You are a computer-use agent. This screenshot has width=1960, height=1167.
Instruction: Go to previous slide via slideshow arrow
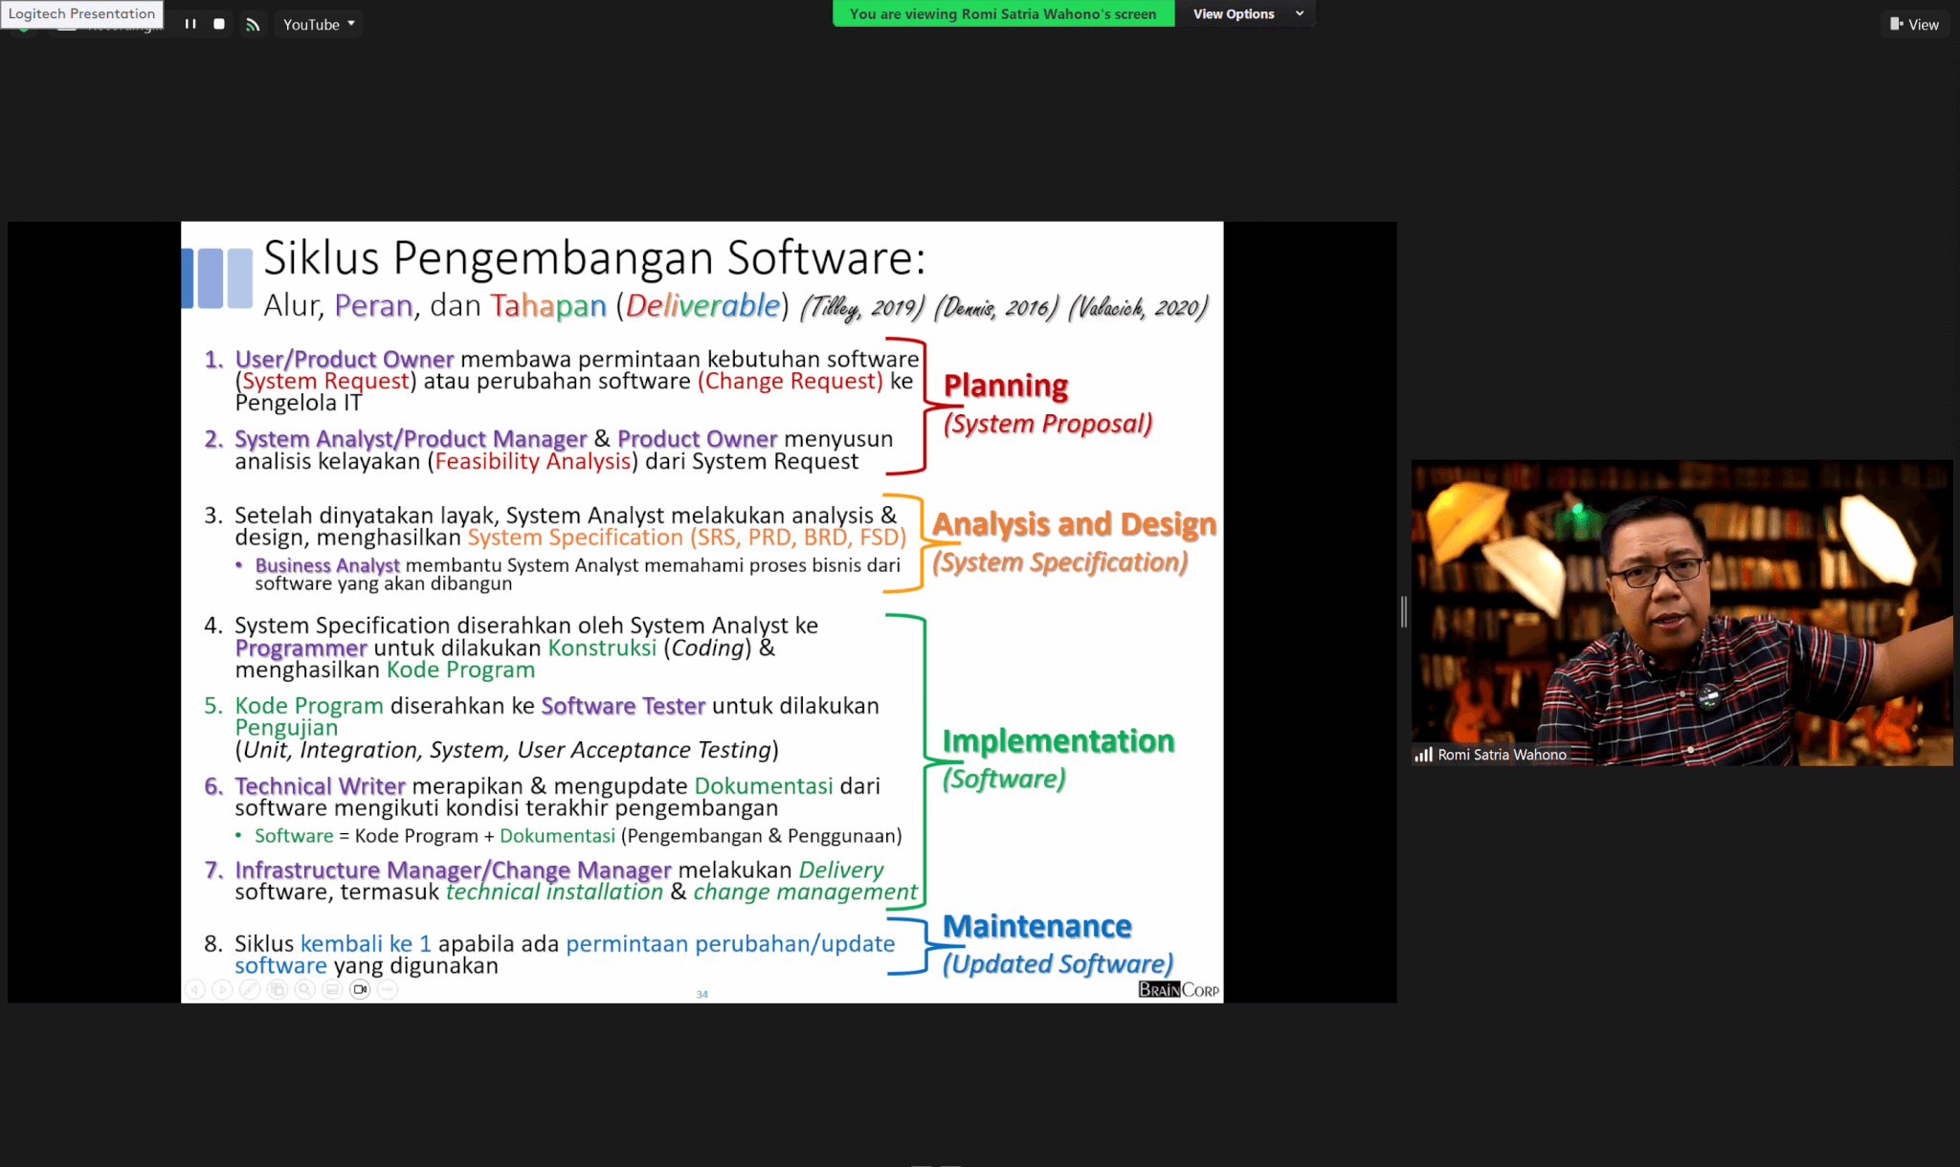195,989
